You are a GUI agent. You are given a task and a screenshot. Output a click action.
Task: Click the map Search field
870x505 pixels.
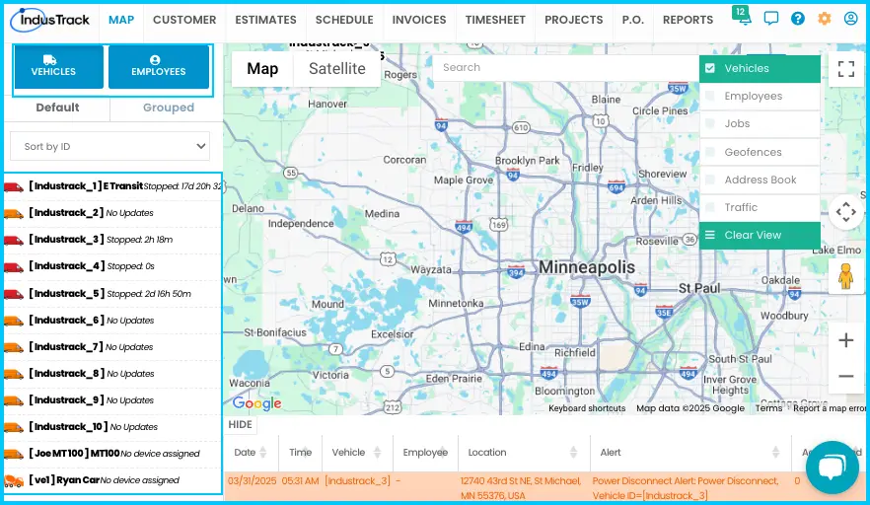point(566,68)
